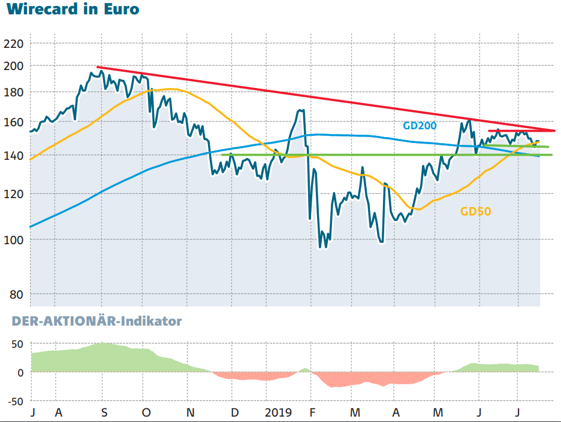Click the 'Wirecard in Euro' chart title
The width and height of the screenshot is (561, 422).
pos(73,9)
